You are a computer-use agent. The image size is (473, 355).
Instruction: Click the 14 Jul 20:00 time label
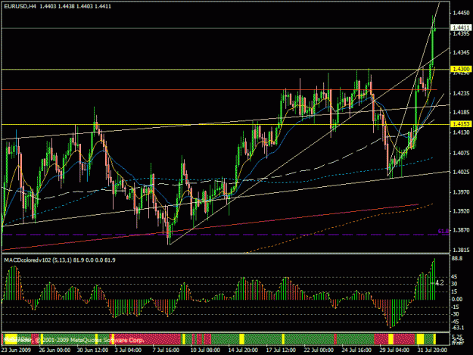click(x=243, y=350)
